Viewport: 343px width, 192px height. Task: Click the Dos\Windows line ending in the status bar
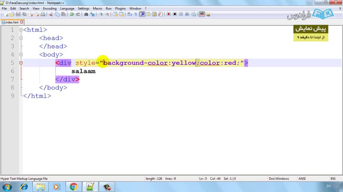[279, 178]
